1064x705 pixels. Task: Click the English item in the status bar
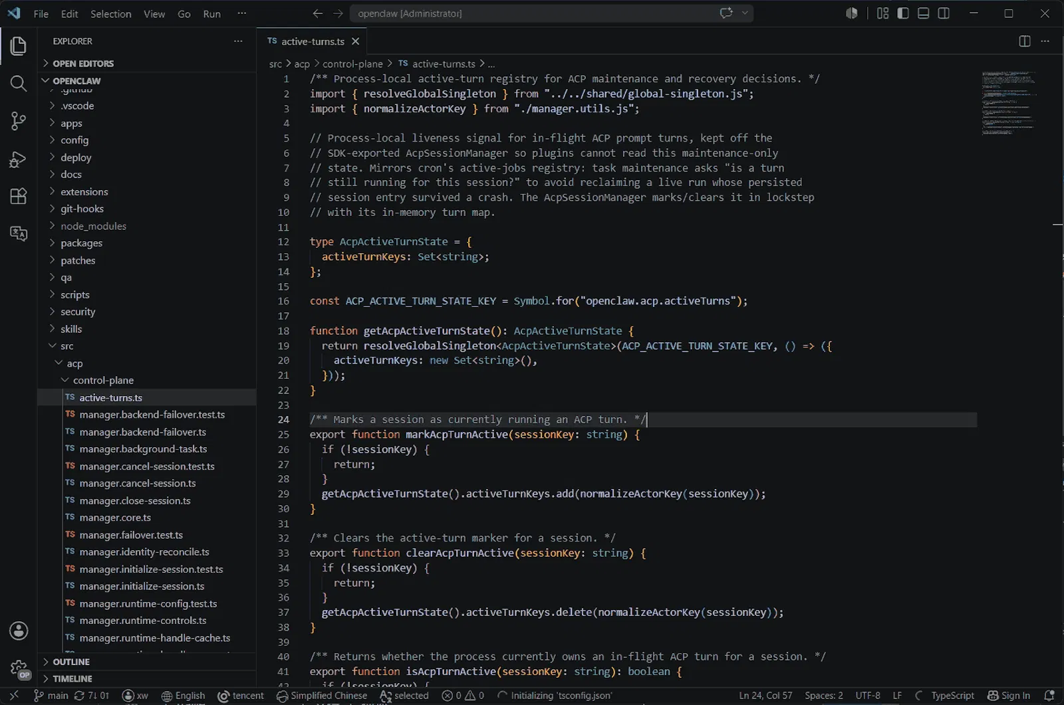click(184, 696)
